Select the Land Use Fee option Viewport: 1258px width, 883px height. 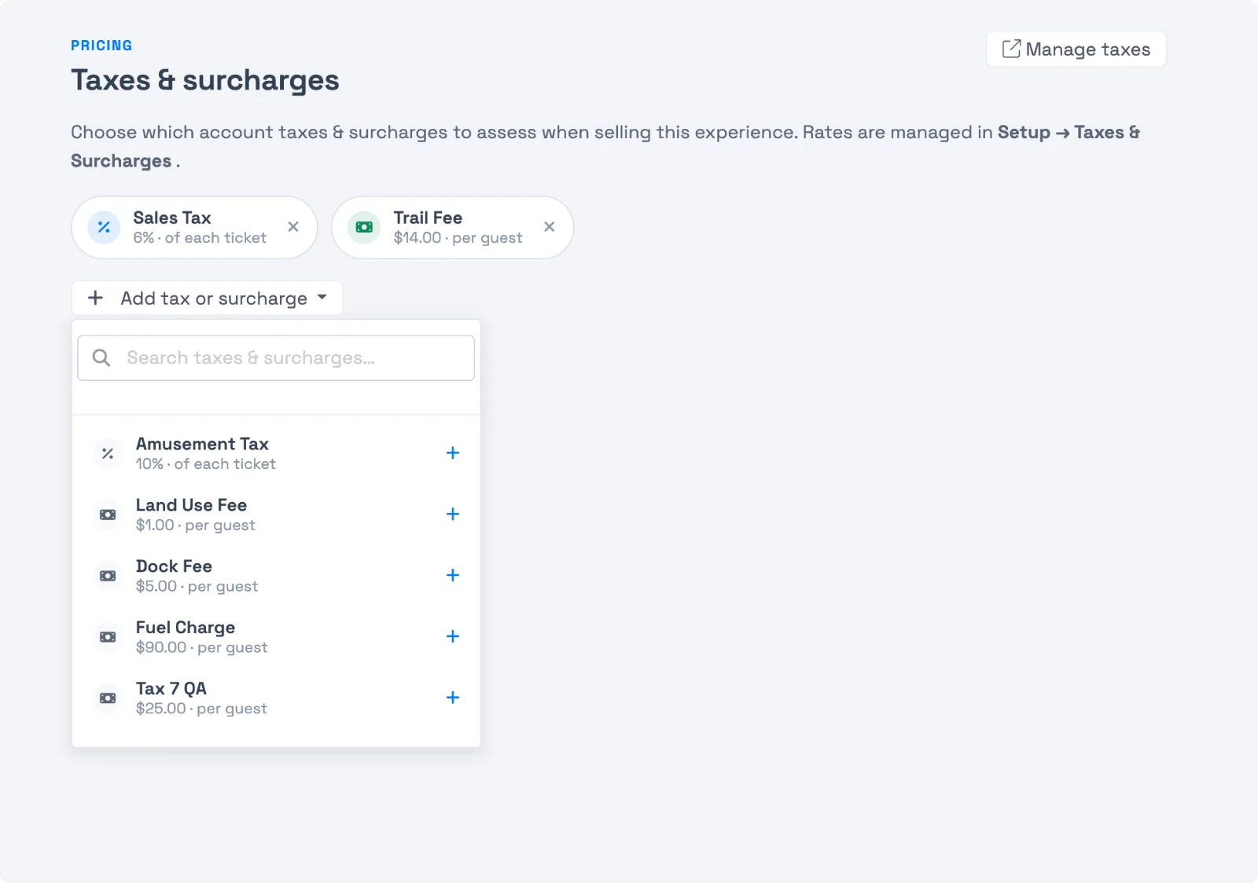tap(276, 515)
